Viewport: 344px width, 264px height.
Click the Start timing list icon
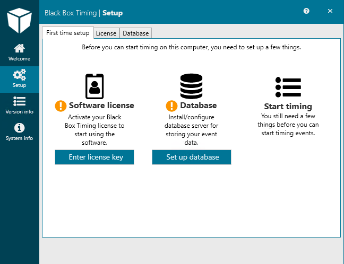(x=288, y=87)
